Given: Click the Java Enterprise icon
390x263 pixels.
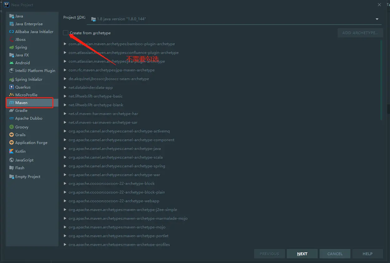Looking at the screenshot, I should pos(12,24).
